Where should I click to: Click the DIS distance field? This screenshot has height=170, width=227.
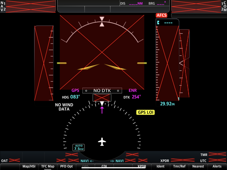pyautogui.click(x=132, y=3)
